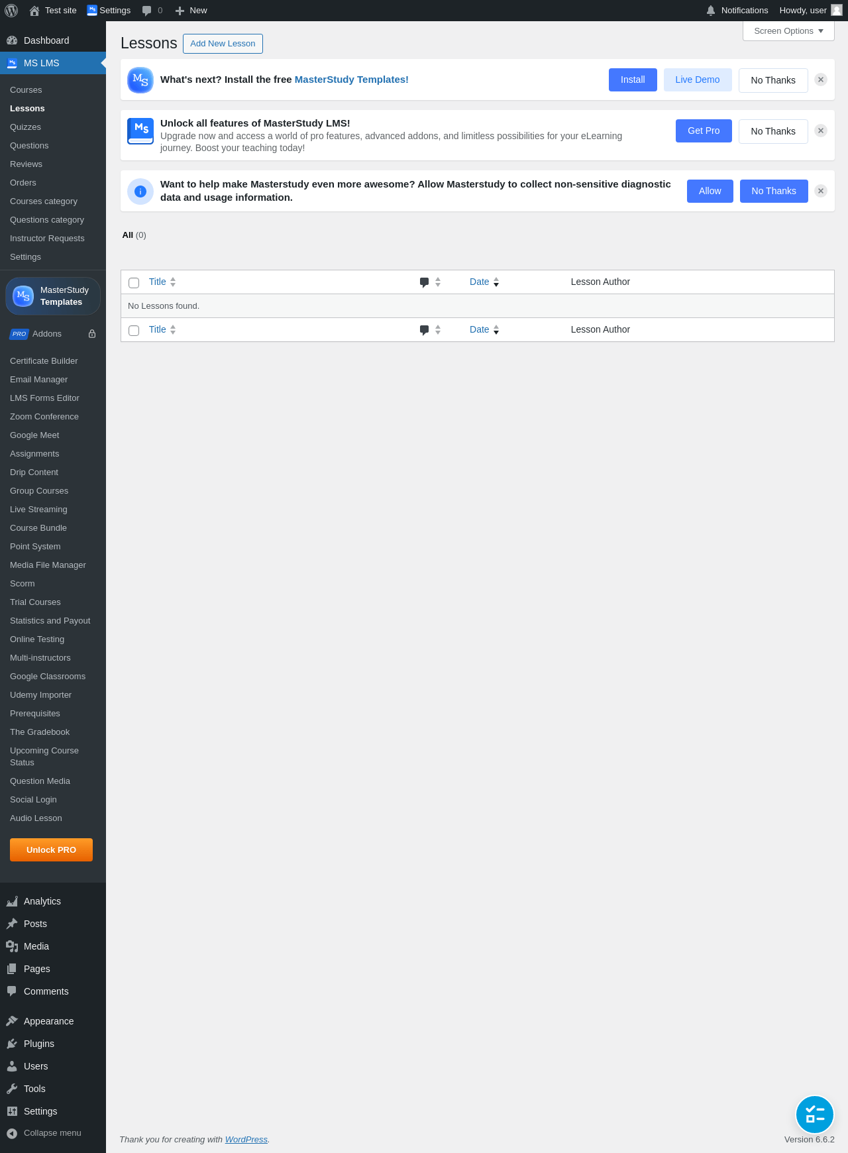Open the floating checklist icon button
This screenshot has width=848, height=1153.
(x=815, y=1115)
